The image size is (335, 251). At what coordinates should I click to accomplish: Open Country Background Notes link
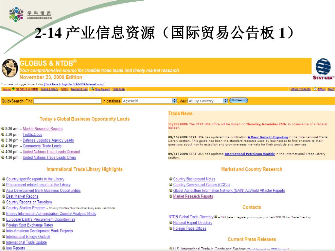[x=194, y=179]
